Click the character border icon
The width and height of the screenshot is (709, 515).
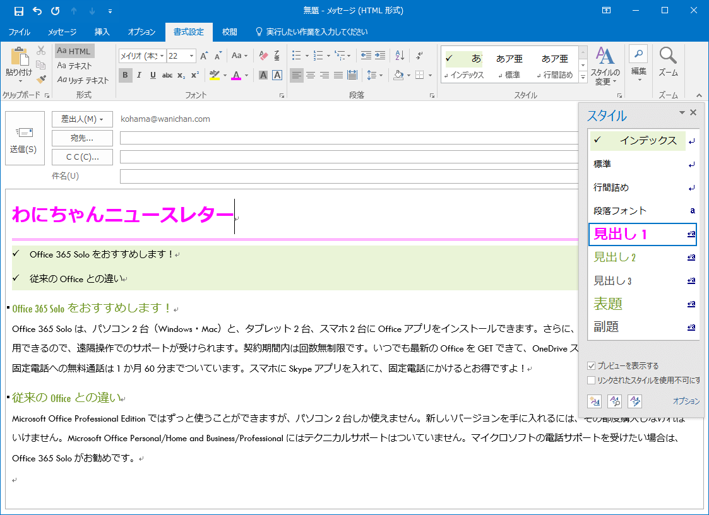coord(277,76)
